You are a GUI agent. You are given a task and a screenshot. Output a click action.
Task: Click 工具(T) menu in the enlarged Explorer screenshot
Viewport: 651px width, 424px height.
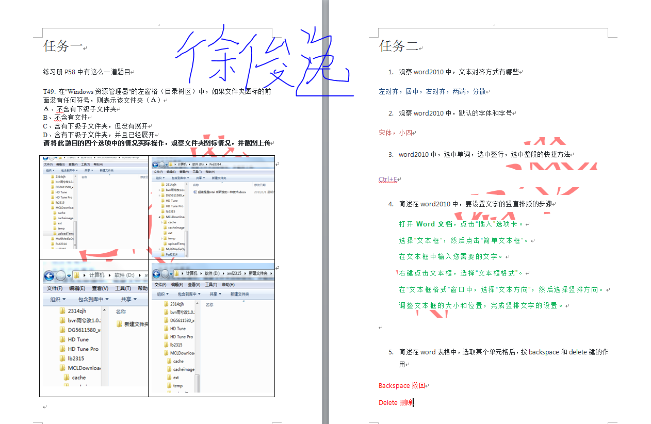pos(123,288)
